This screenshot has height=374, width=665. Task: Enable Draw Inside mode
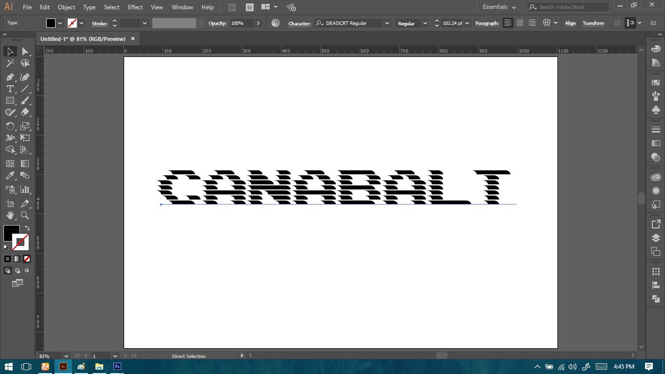(27, 271)
